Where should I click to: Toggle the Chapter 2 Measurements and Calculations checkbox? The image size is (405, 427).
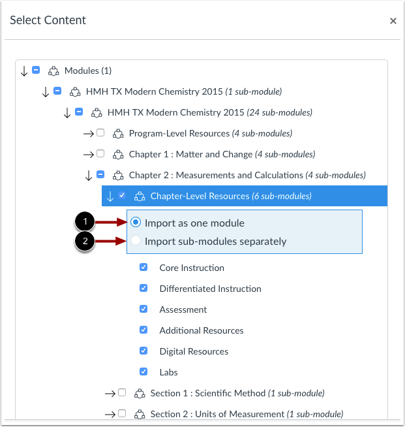pyautogui.click(x=100, y=174)
